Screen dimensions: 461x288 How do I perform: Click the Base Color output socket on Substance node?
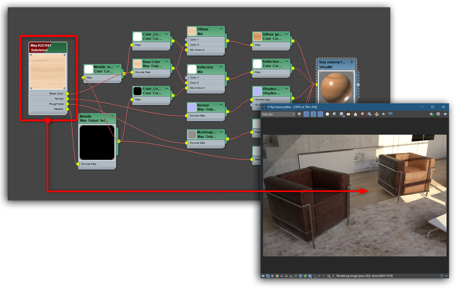[67, 93]
